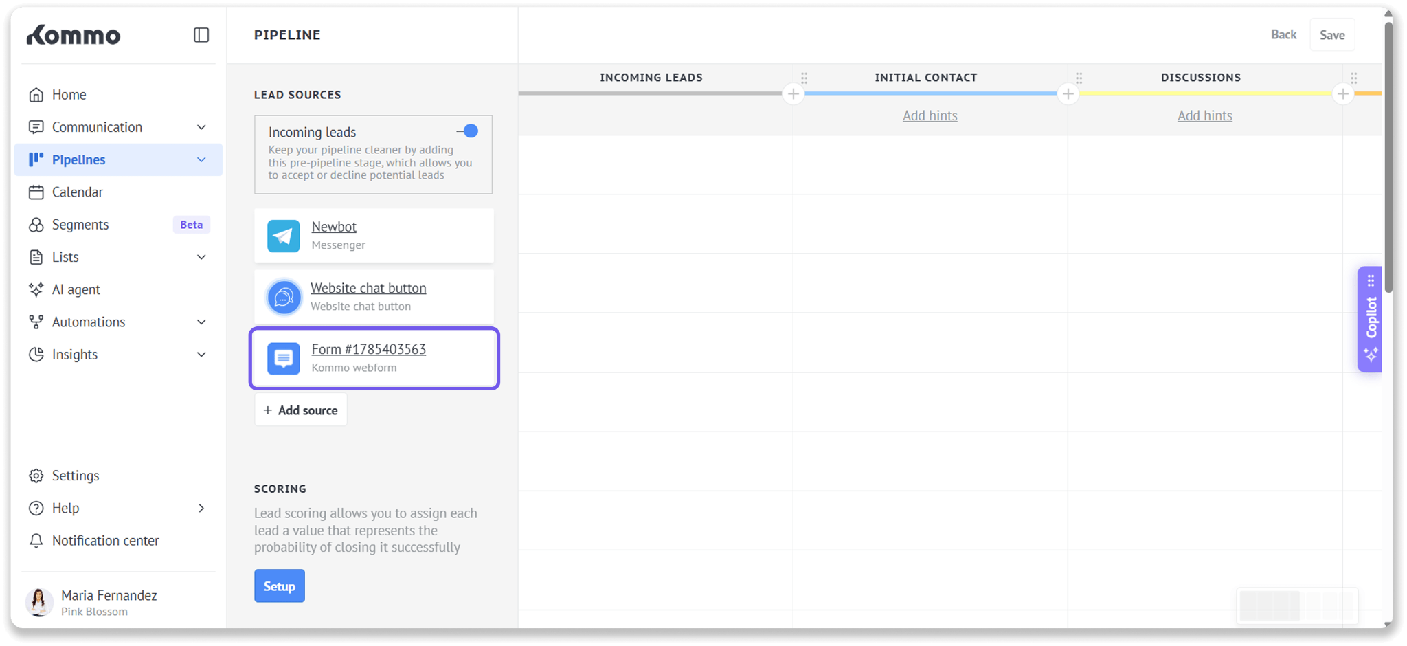Click the Segments icon in sidebar

(36, 225)
